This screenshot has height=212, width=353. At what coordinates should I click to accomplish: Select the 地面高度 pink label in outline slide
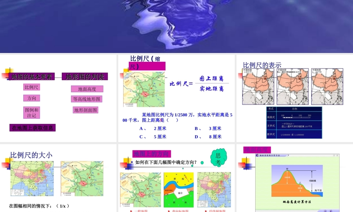(x=87, y=89)
